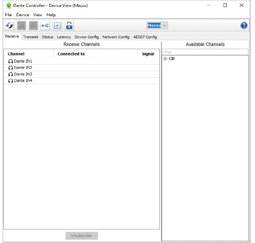Click headphone icon next to Dante IN1
The width and height of the screenshot is (255, 243).
click(10, 61)
